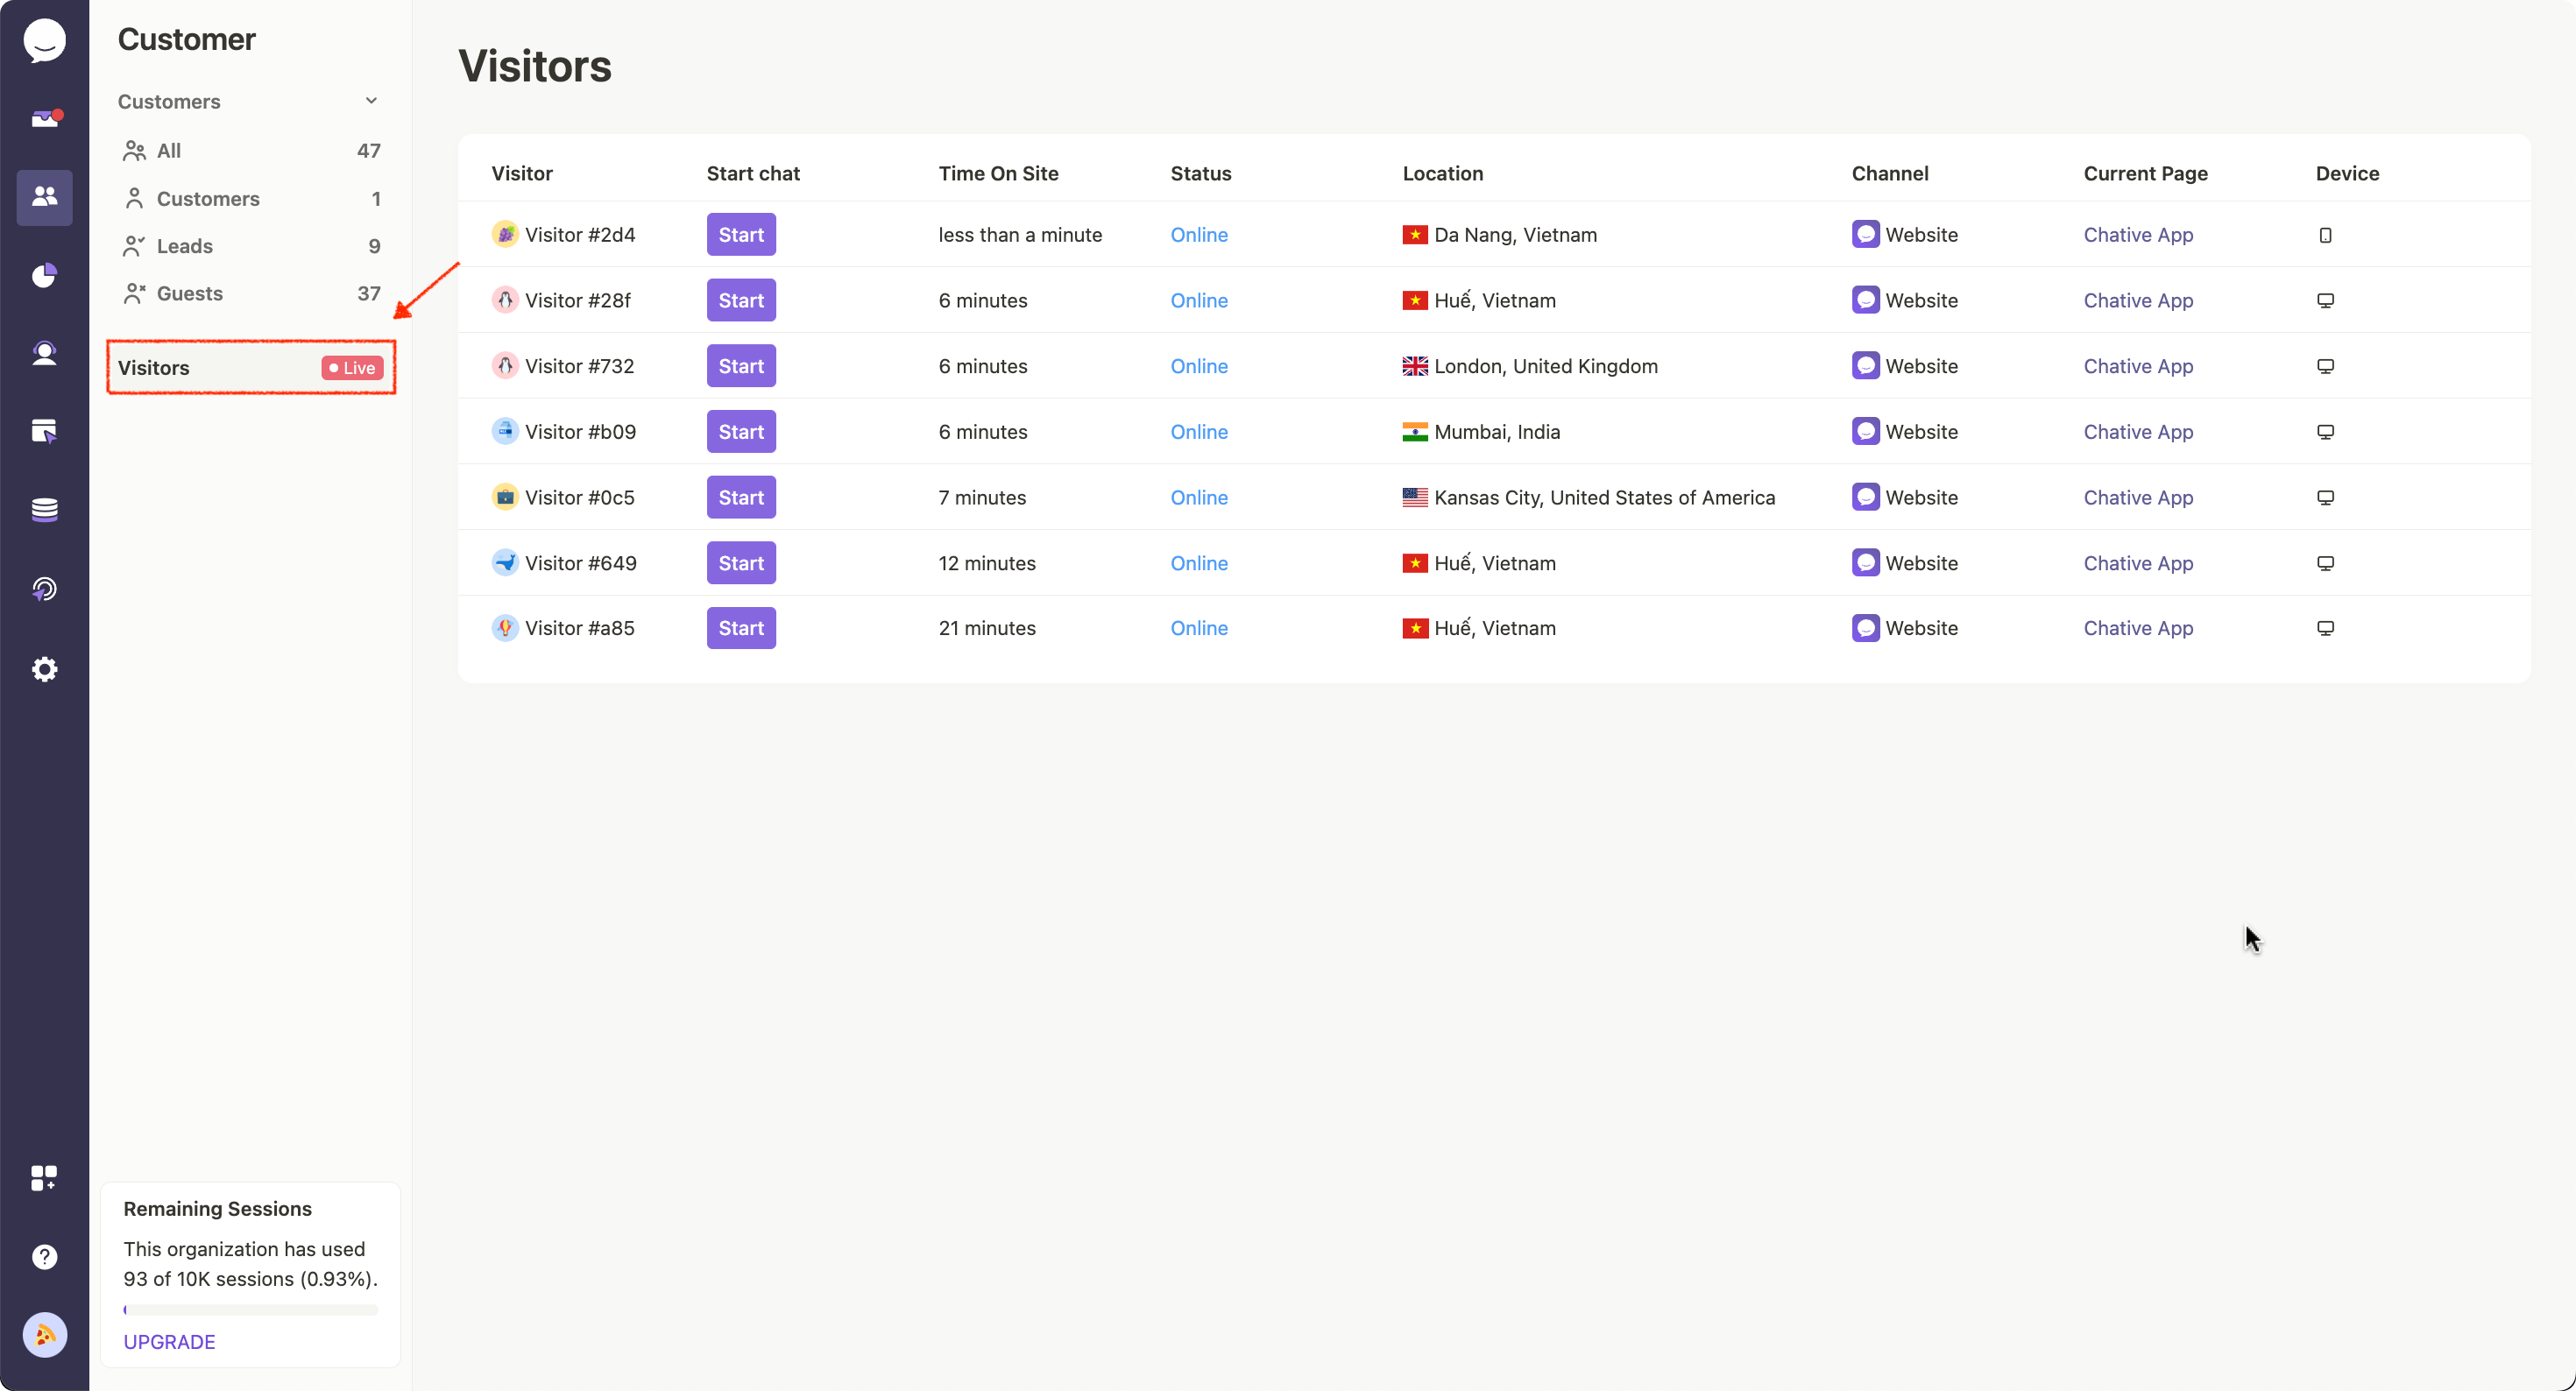Open the user avatar at bottom left
Viewport: 2576px width, 1391px height.
point(44,1334)
